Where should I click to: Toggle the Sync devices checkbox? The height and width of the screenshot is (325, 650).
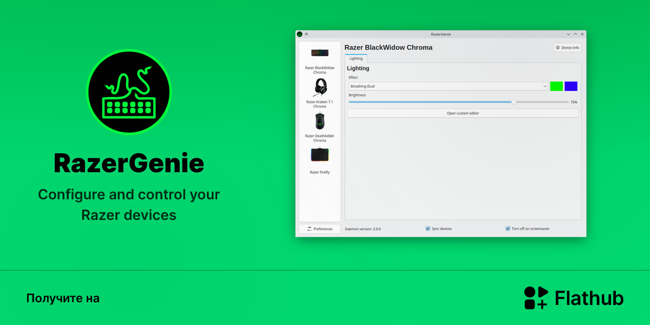click(x=428, y=229)
